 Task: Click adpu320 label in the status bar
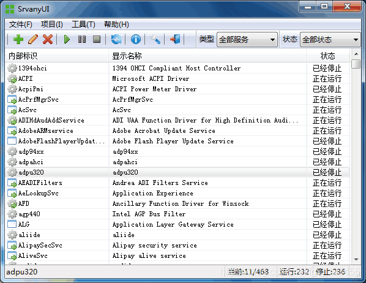coord(21,272)
